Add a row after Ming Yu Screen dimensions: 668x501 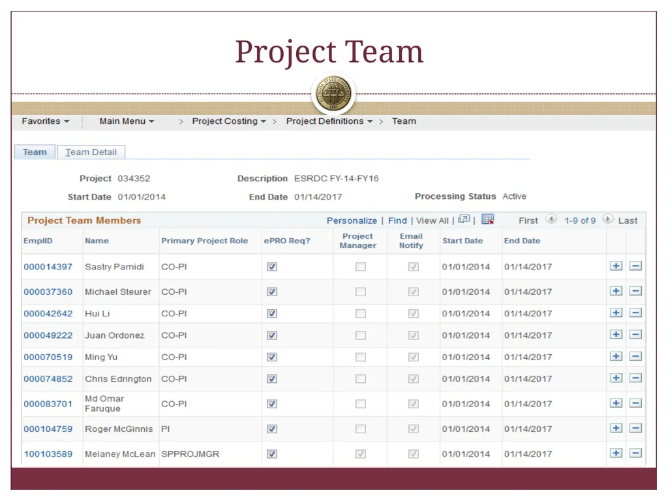(616, 356)
